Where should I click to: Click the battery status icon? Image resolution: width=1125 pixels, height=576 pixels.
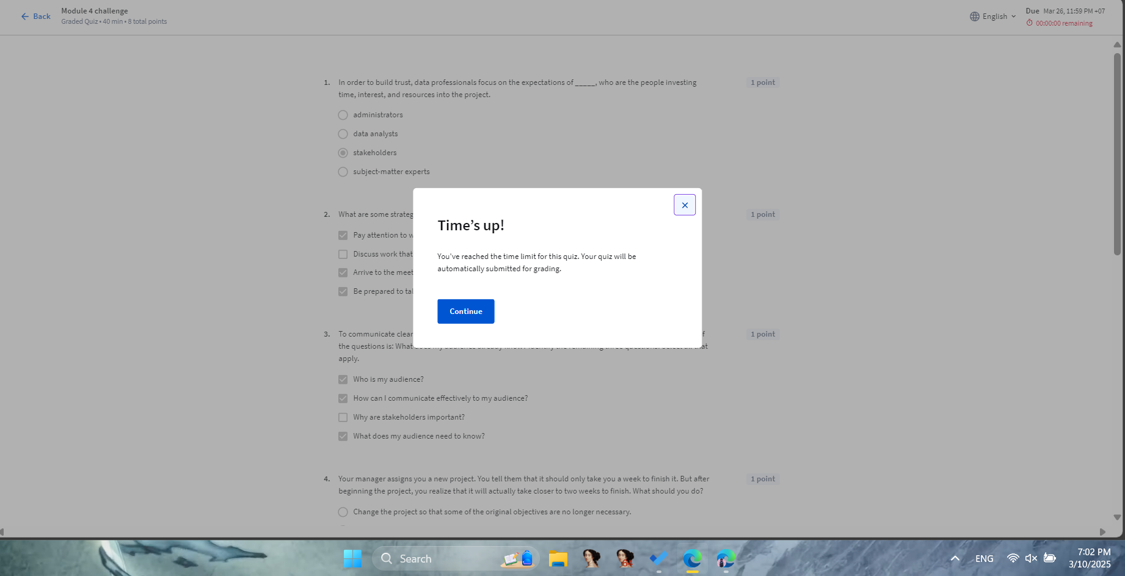coord(1050,558)
